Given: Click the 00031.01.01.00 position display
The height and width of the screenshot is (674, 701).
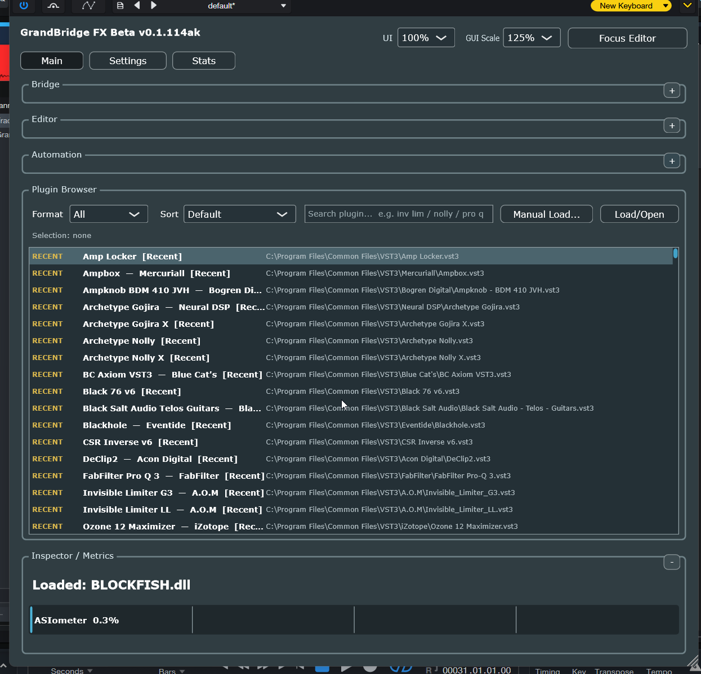Looking at the screenshot, I should click(476, 670).
